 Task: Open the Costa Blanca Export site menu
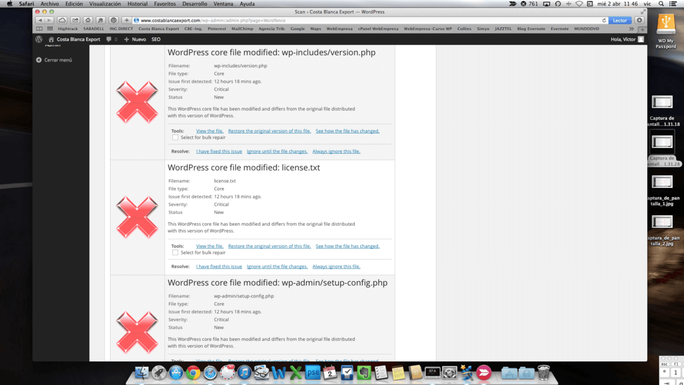[x=74, y=39]
